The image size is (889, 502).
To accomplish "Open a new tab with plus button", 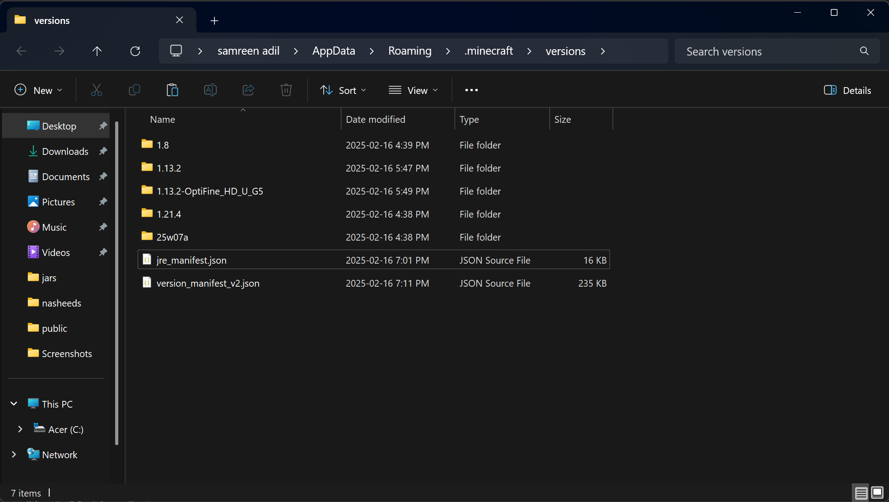I will [x=214, y=21].
